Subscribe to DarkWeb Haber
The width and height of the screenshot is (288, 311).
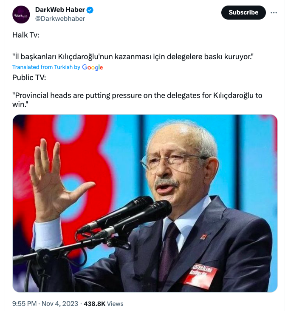(x=243, y=12)
